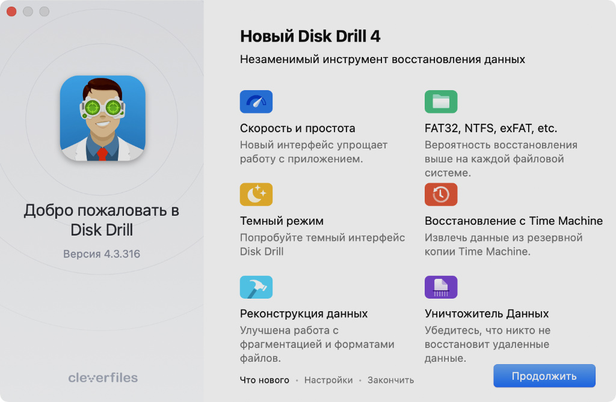Switch to the Настройки tab

point(328,380)
